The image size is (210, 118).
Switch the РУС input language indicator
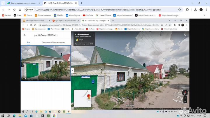pyautogui.click(x=193, y=116)
